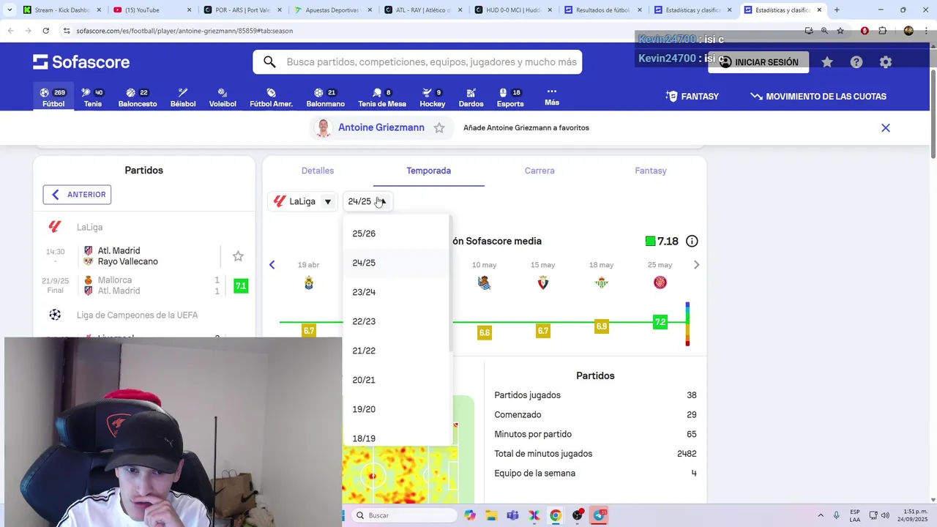Switch to the Fantasy tab
This screenshot has width=937, height=527.
click(651, 171)
